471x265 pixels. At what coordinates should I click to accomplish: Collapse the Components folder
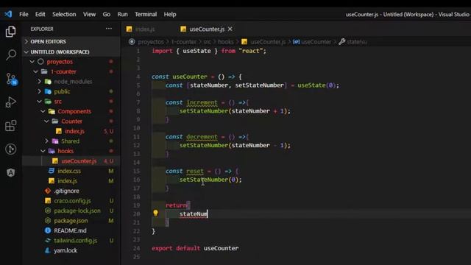pos(43,111)
